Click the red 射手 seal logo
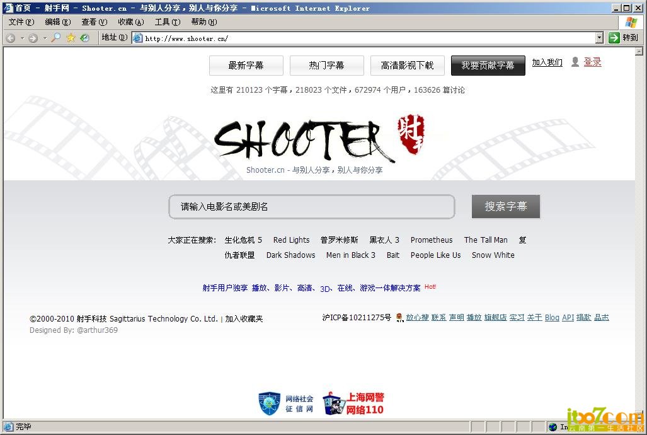Image resolution: width=647 pixels, height=435 pixels. (x=411, y=134)
